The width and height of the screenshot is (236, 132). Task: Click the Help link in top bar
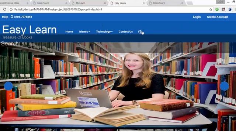click(5, 17)
